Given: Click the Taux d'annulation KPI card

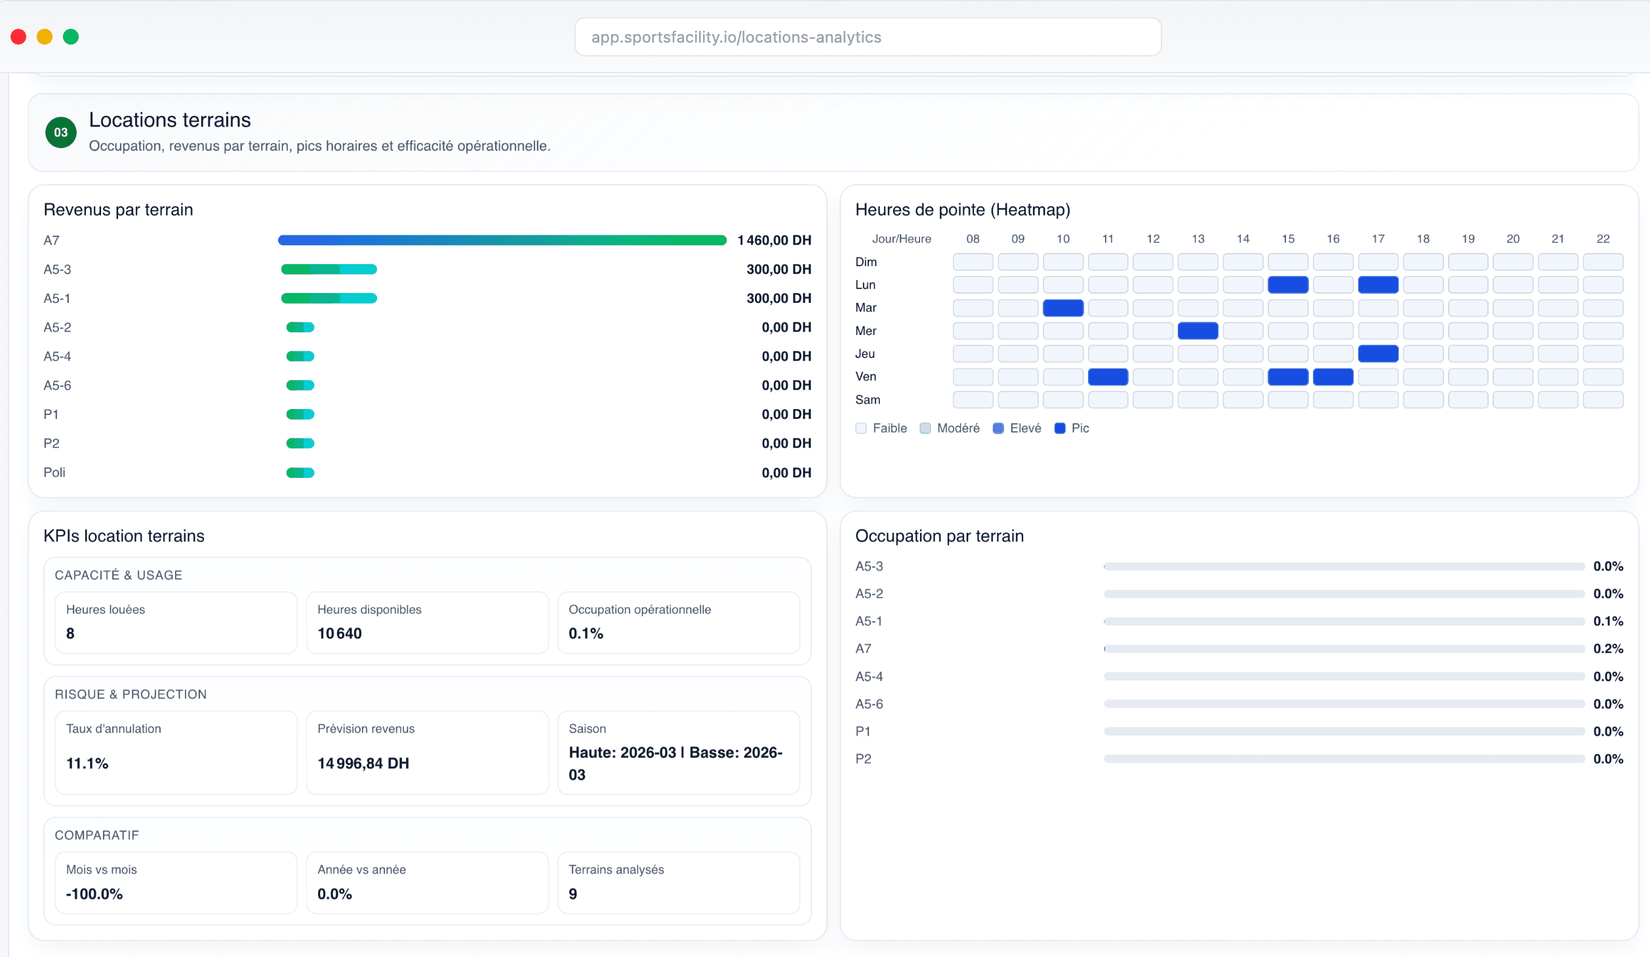Looking at the screenshot, I should point(176,752).
